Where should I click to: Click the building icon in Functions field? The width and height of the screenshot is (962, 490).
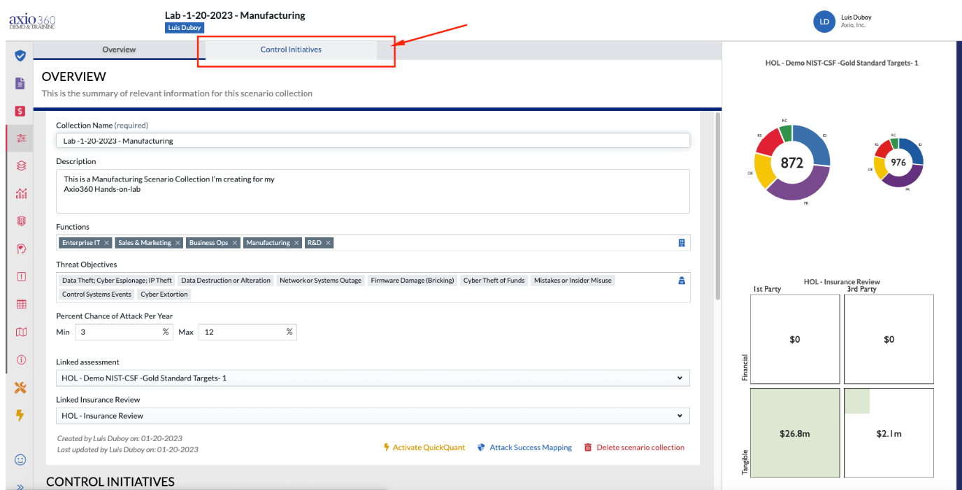pos(682,243)
